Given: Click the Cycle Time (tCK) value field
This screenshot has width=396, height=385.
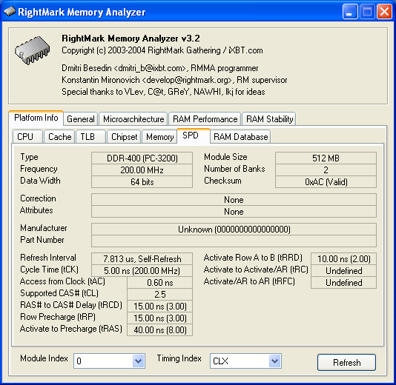Looking at the screenshot, I should pyautogui.click(x=142, y=270).
